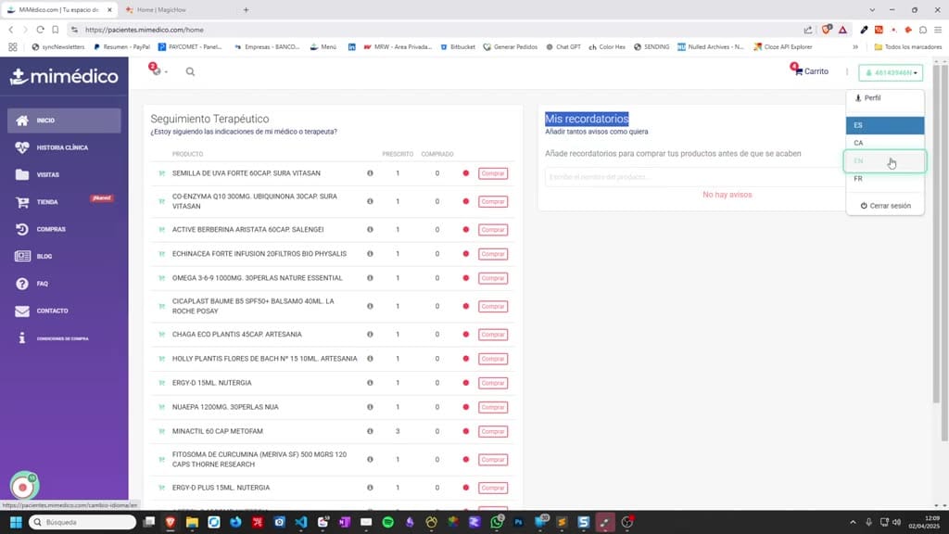Click info icon for Omega 3-6-9

tap(370, 278)
